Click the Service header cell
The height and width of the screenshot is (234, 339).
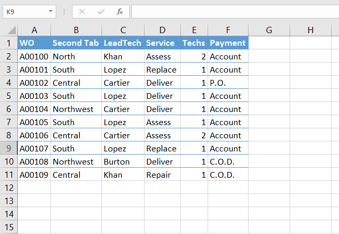[x=162, y=43]
